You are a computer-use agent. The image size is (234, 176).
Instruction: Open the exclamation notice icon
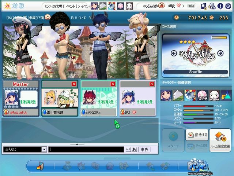click(x=220, y=6)
